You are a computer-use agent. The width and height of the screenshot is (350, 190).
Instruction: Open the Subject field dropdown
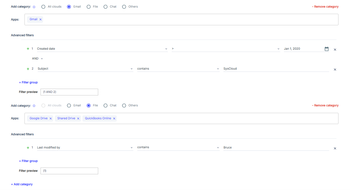pyautogui.click(x=85, y=69)
